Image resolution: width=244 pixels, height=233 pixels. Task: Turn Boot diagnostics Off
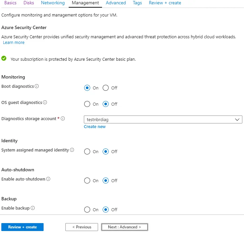click(106, 88)
